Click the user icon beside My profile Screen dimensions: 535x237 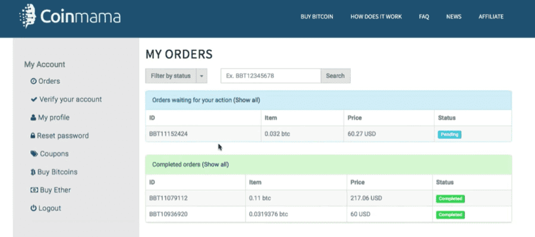(x=33, y=118)
